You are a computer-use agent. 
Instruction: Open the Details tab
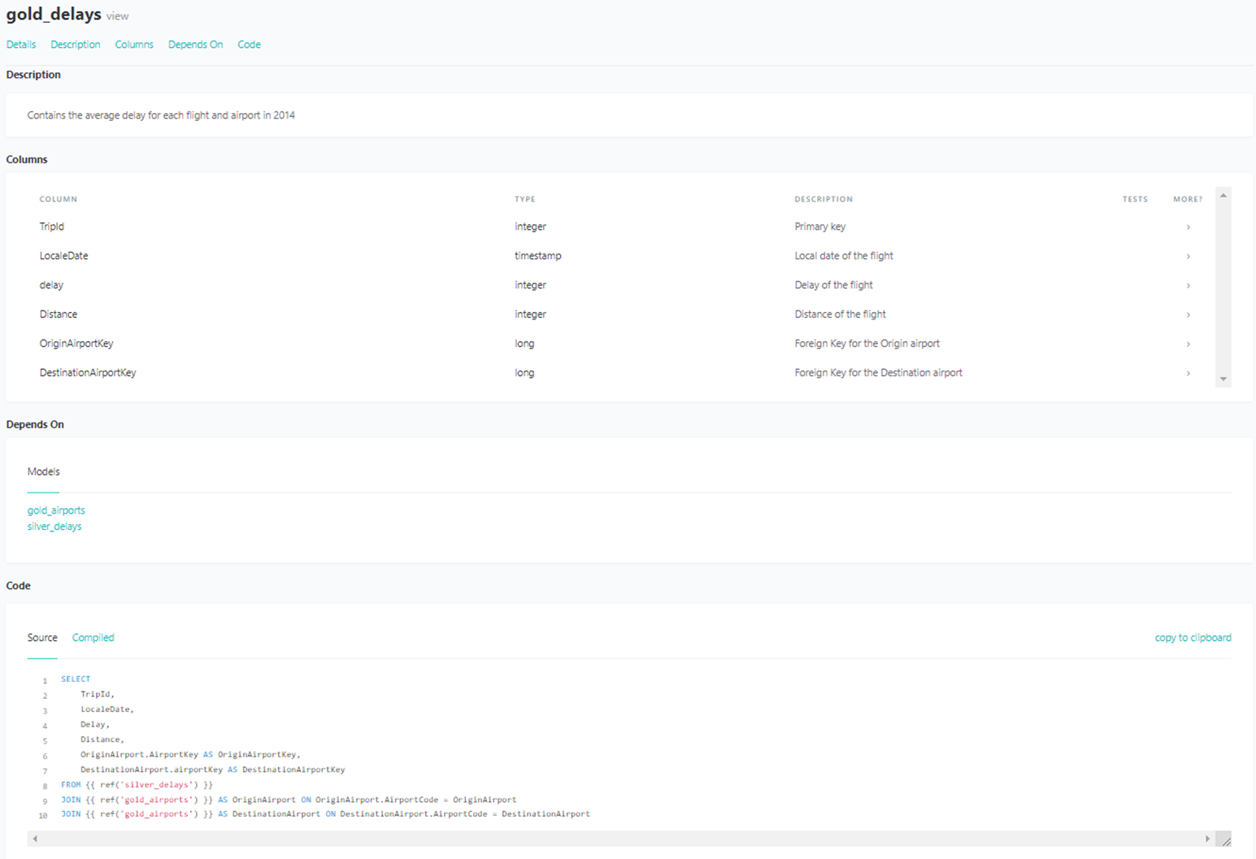pyautogui.click(x=20, y=45)
